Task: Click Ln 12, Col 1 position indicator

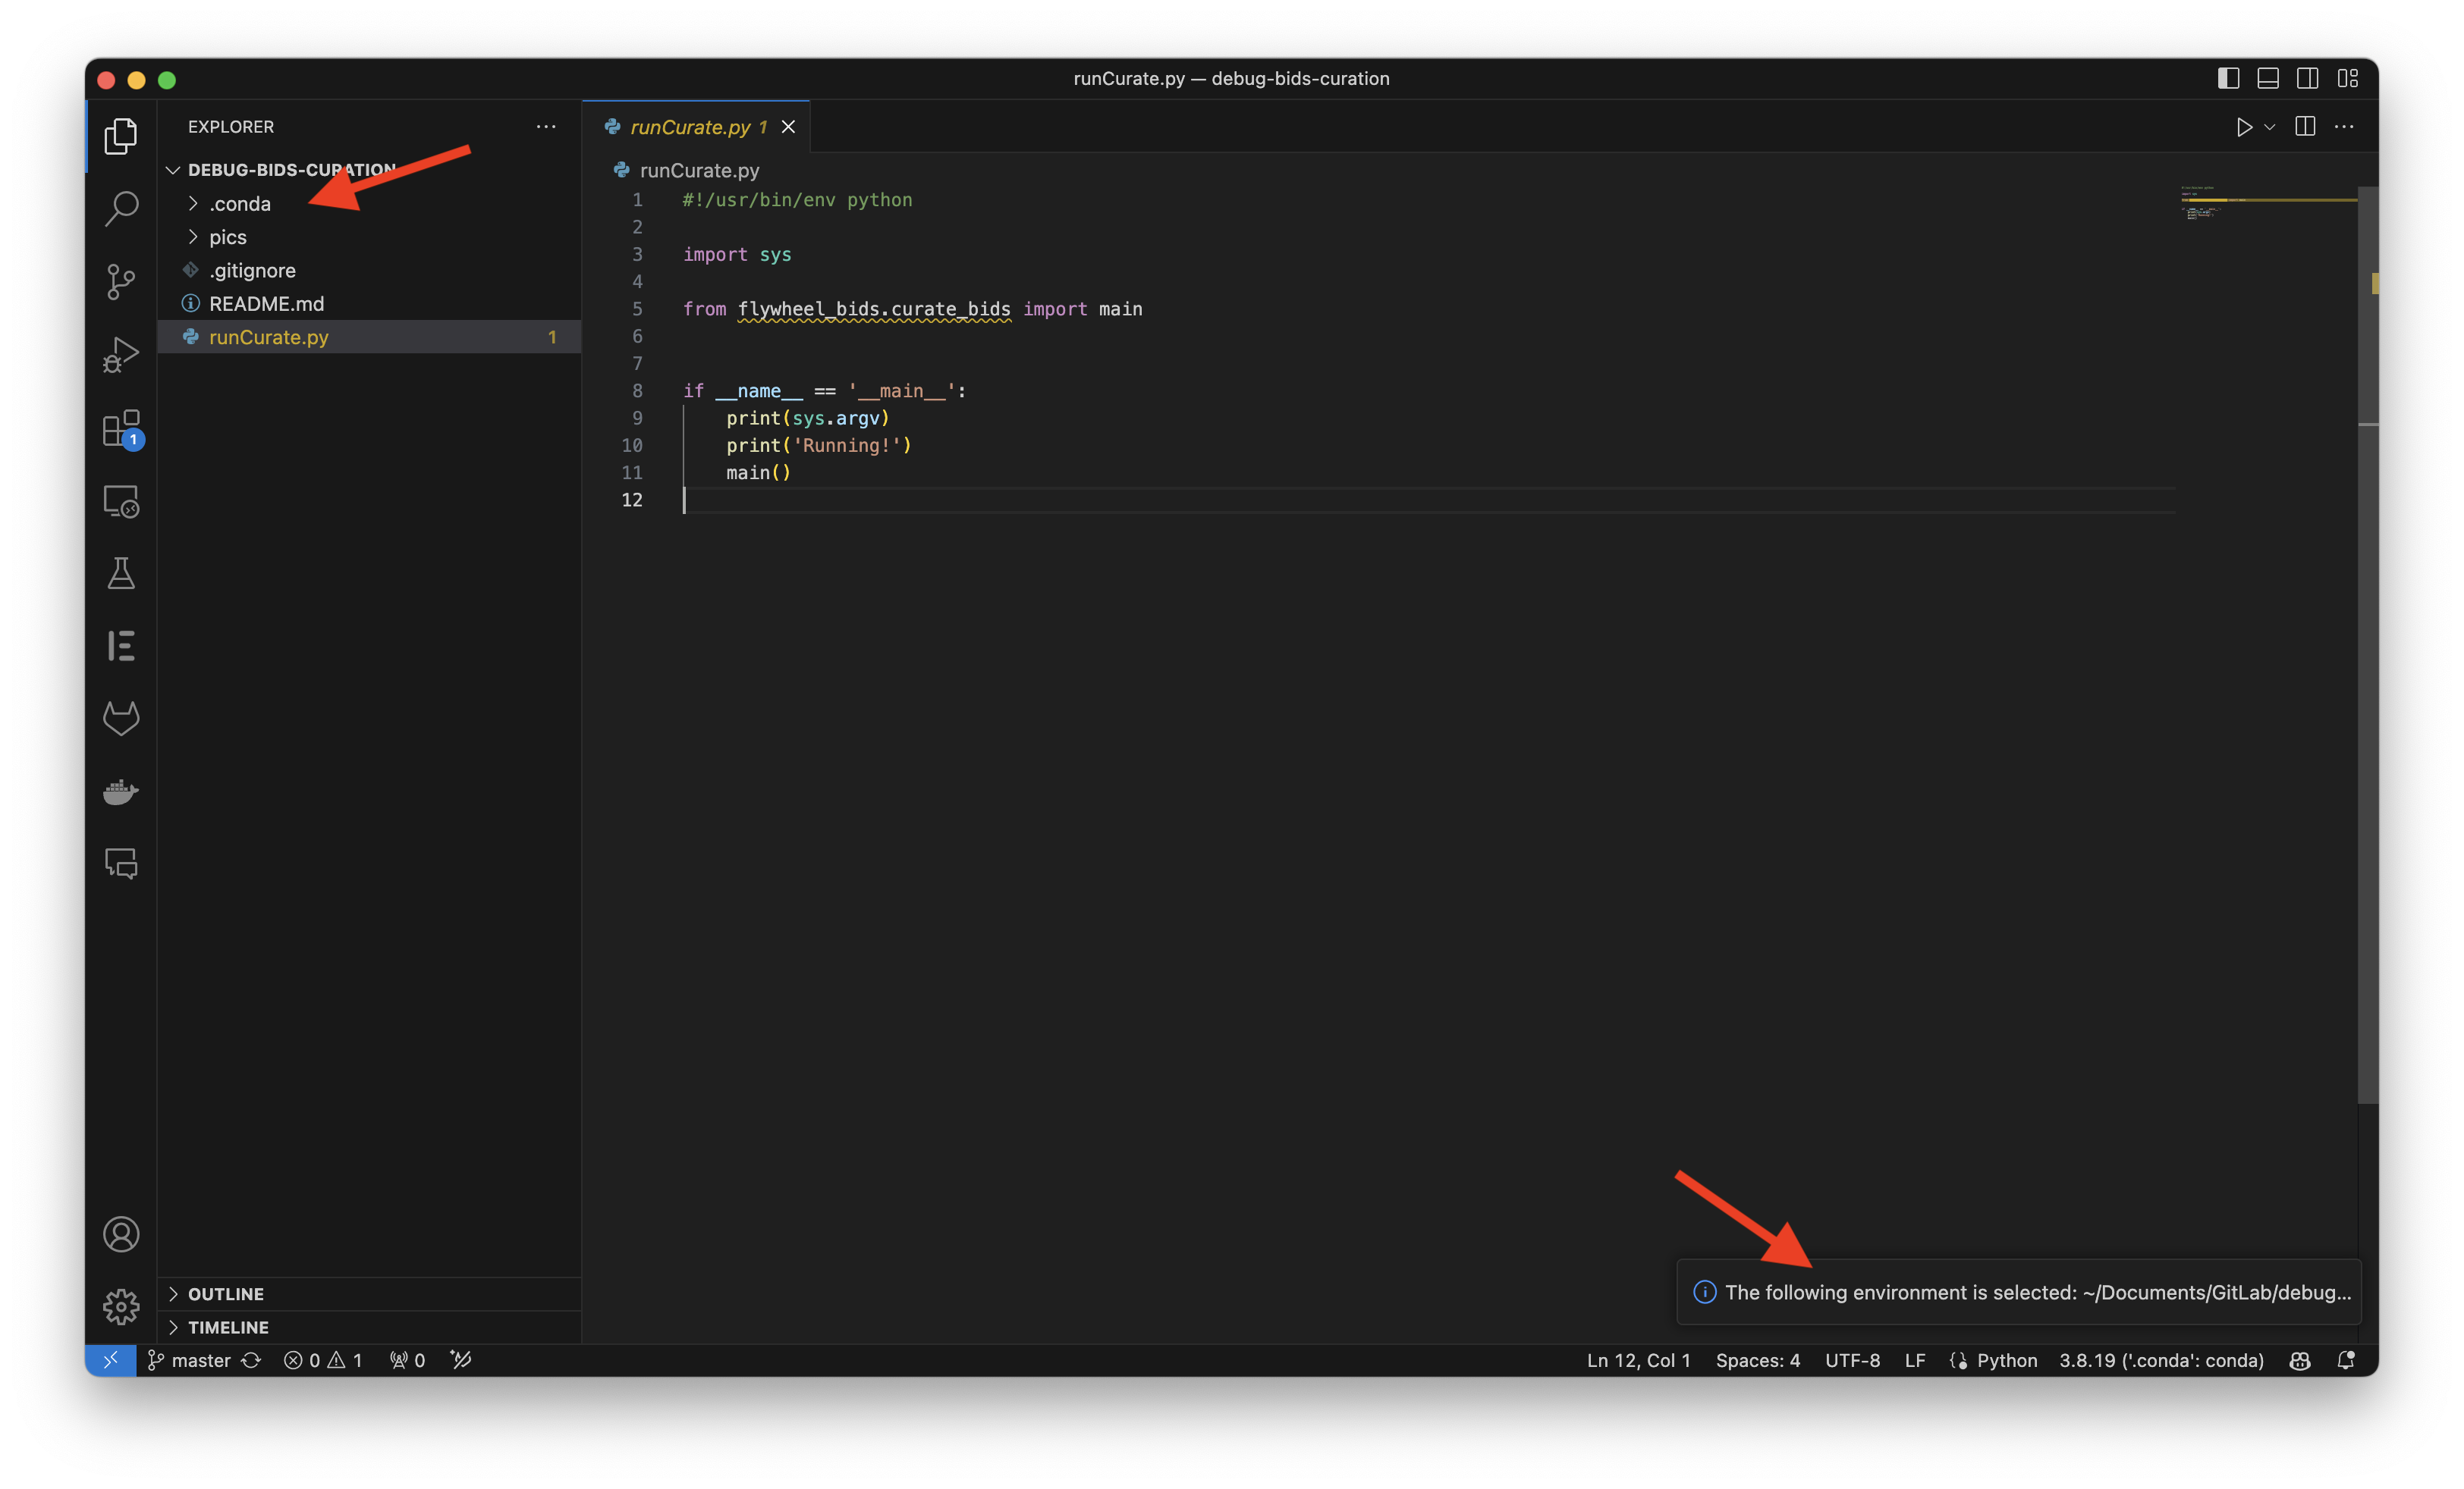Action: coord(1638,1360)
